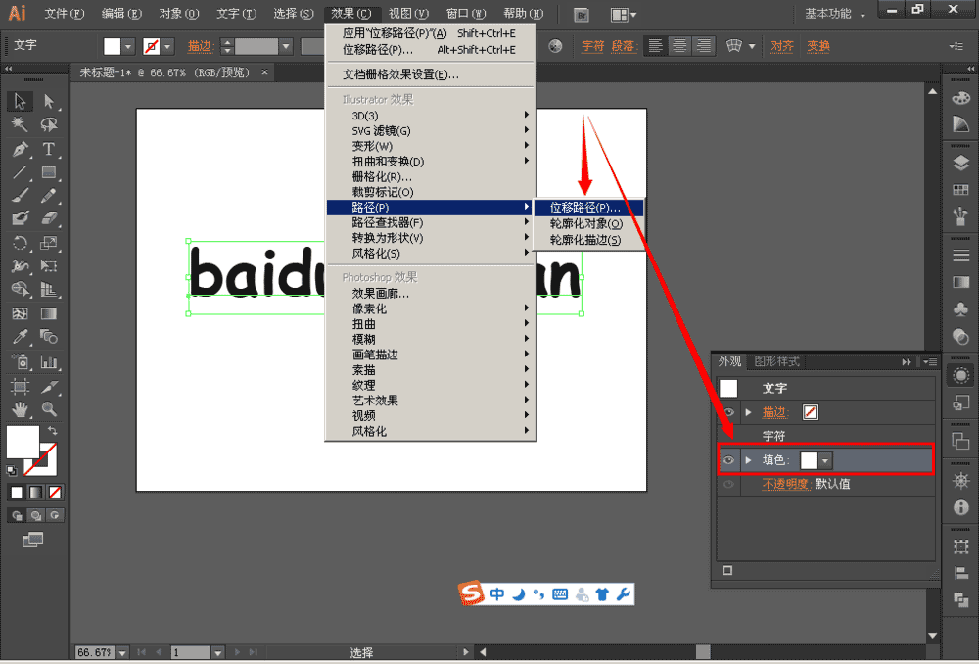Pick the Column Graph tool

pos(49,361)
